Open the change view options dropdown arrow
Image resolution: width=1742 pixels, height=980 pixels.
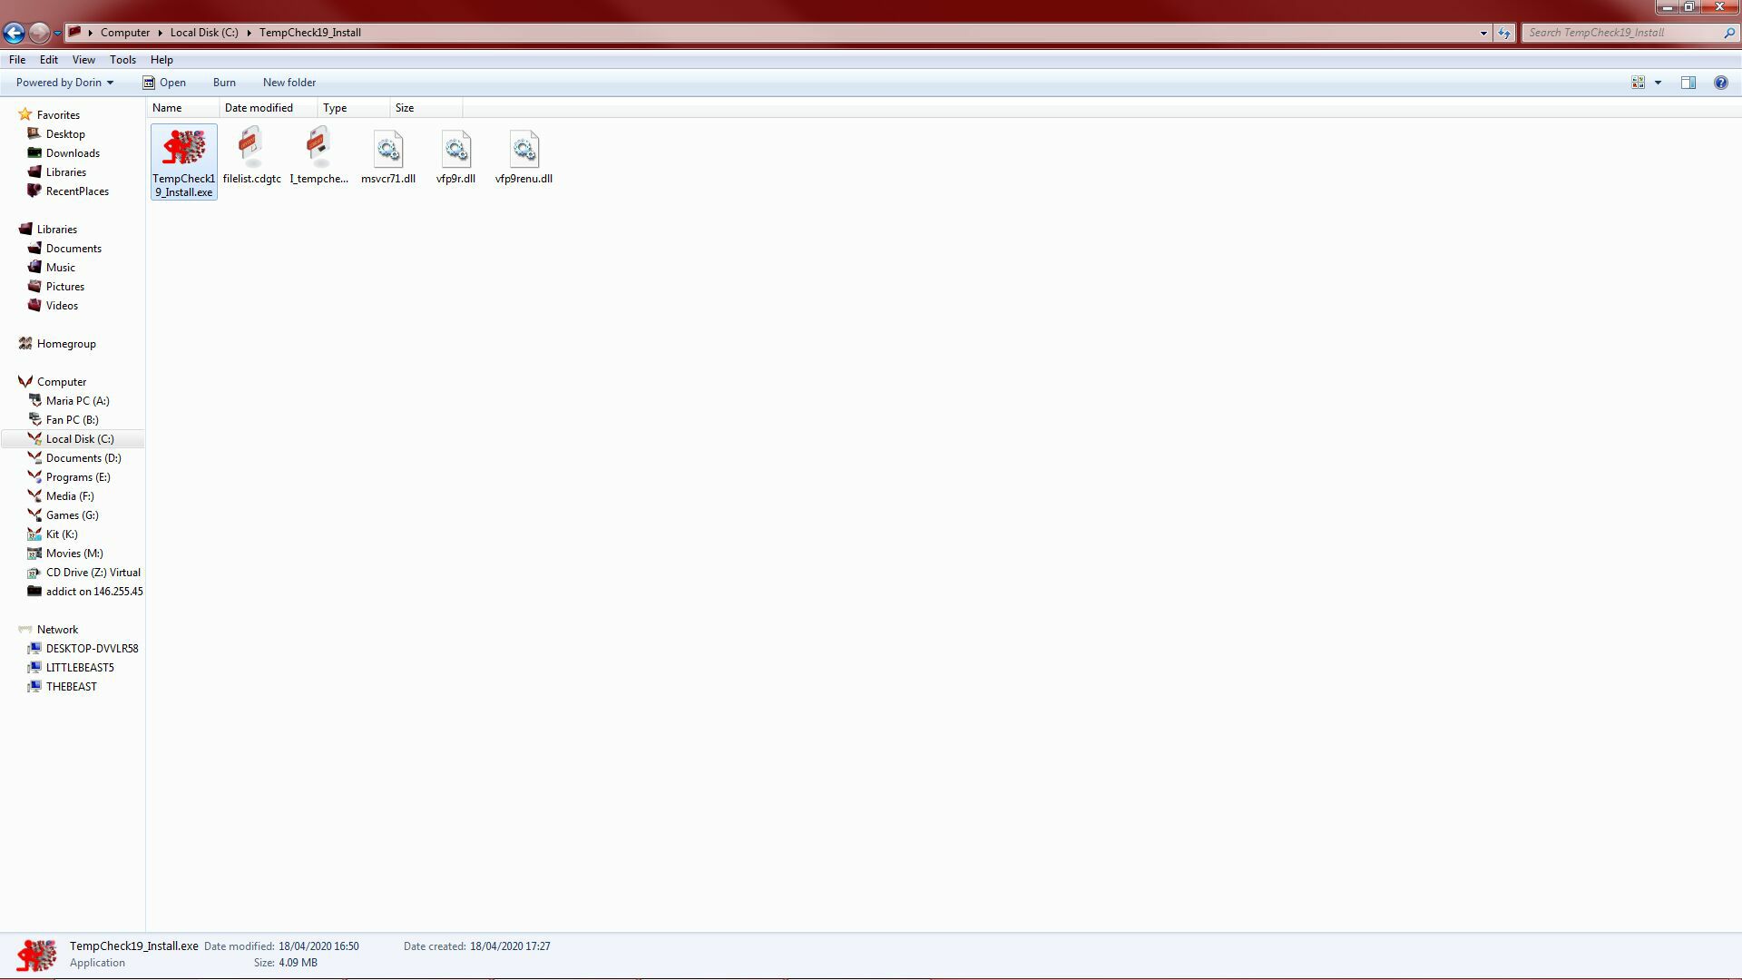click(x=1658, y=83)
